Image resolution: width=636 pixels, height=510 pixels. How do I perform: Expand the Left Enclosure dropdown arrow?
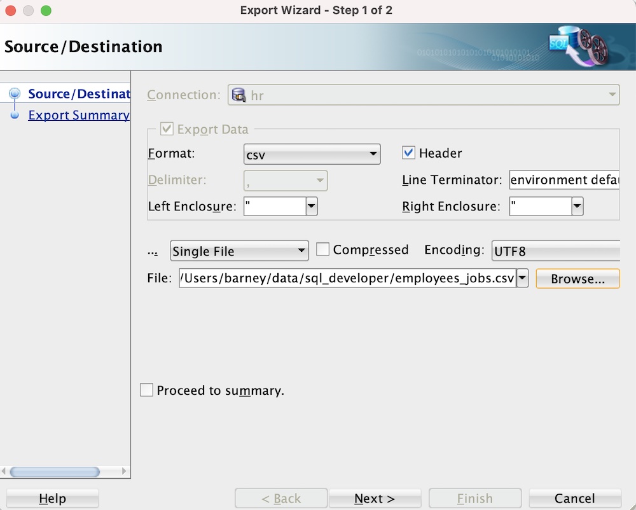[x=312, y=206]
